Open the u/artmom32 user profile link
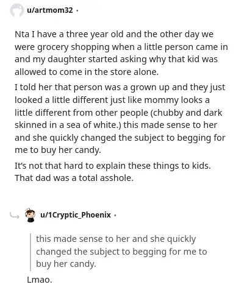The height and width of the screenshot is (301, 244). [x=50, y=10]
